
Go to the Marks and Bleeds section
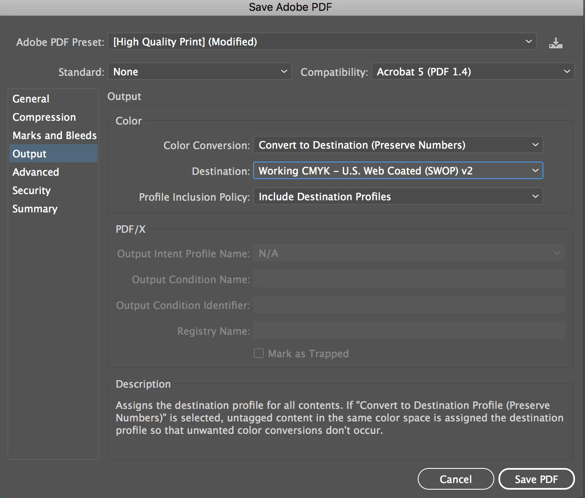[53, 135]
